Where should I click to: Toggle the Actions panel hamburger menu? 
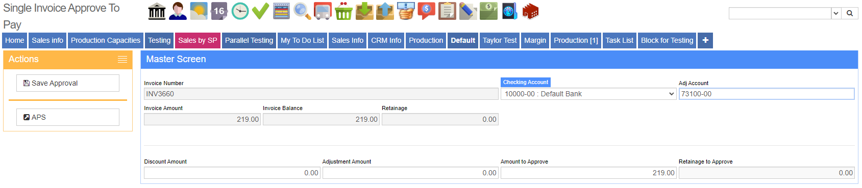point(122,59)
